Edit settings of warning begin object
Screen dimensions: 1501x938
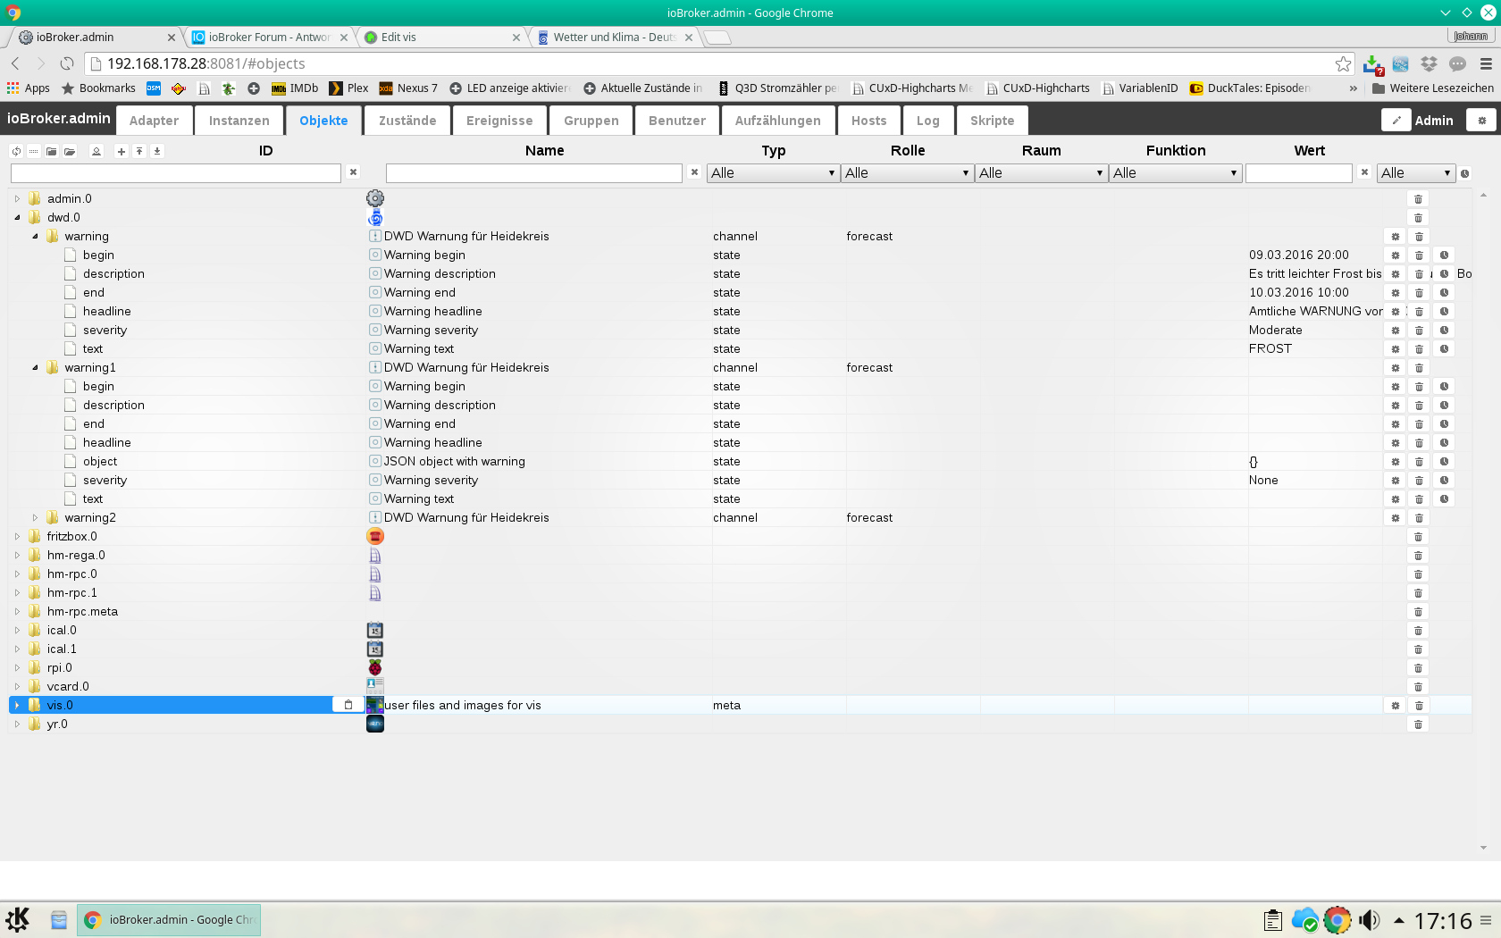click(x=1396, y=255)
